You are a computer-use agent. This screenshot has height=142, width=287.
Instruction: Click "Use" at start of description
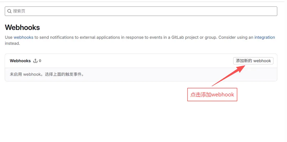pyautogui.click(x=9, y=37)
